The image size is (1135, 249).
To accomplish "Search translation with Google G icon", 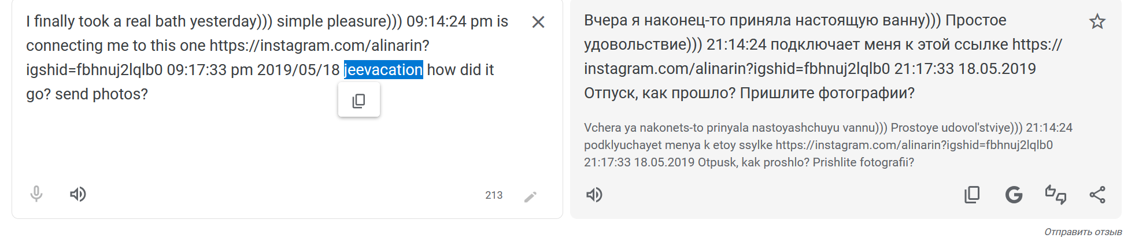I will 1014,195.
